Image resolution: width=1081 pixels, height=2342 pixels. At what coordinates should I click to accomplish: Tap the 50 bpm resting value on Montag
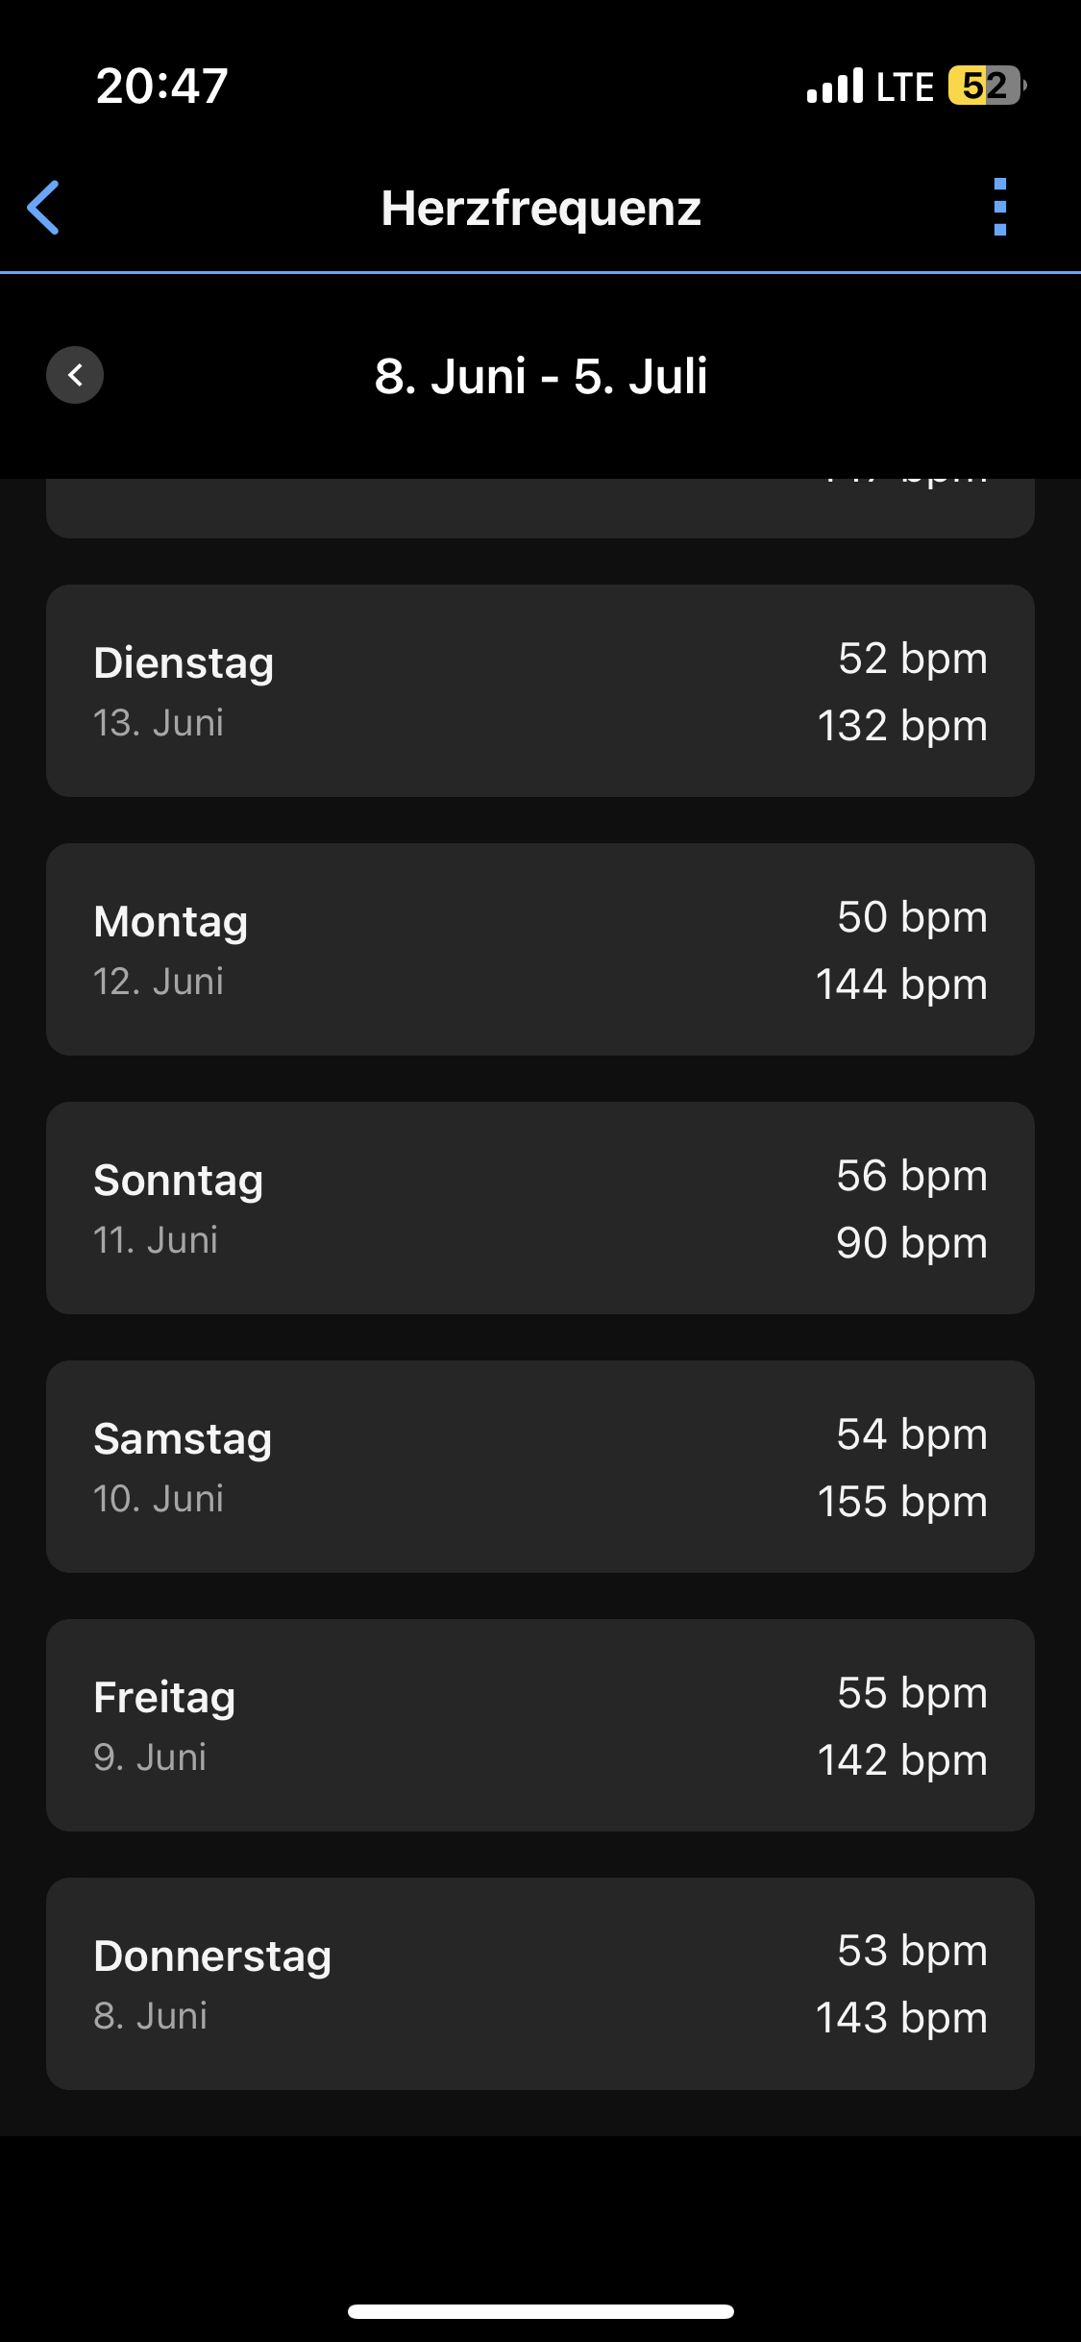pos(911,916)
